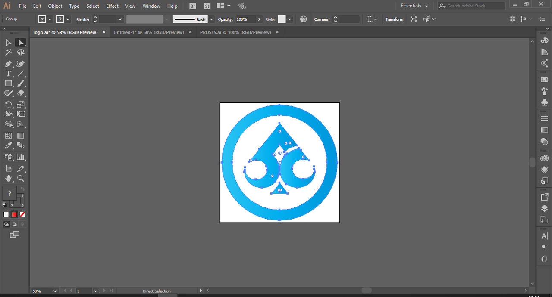Click the Opacity panel link
Image resolution: width=552 pixels, height=297 pixels.
coord(225,19)
